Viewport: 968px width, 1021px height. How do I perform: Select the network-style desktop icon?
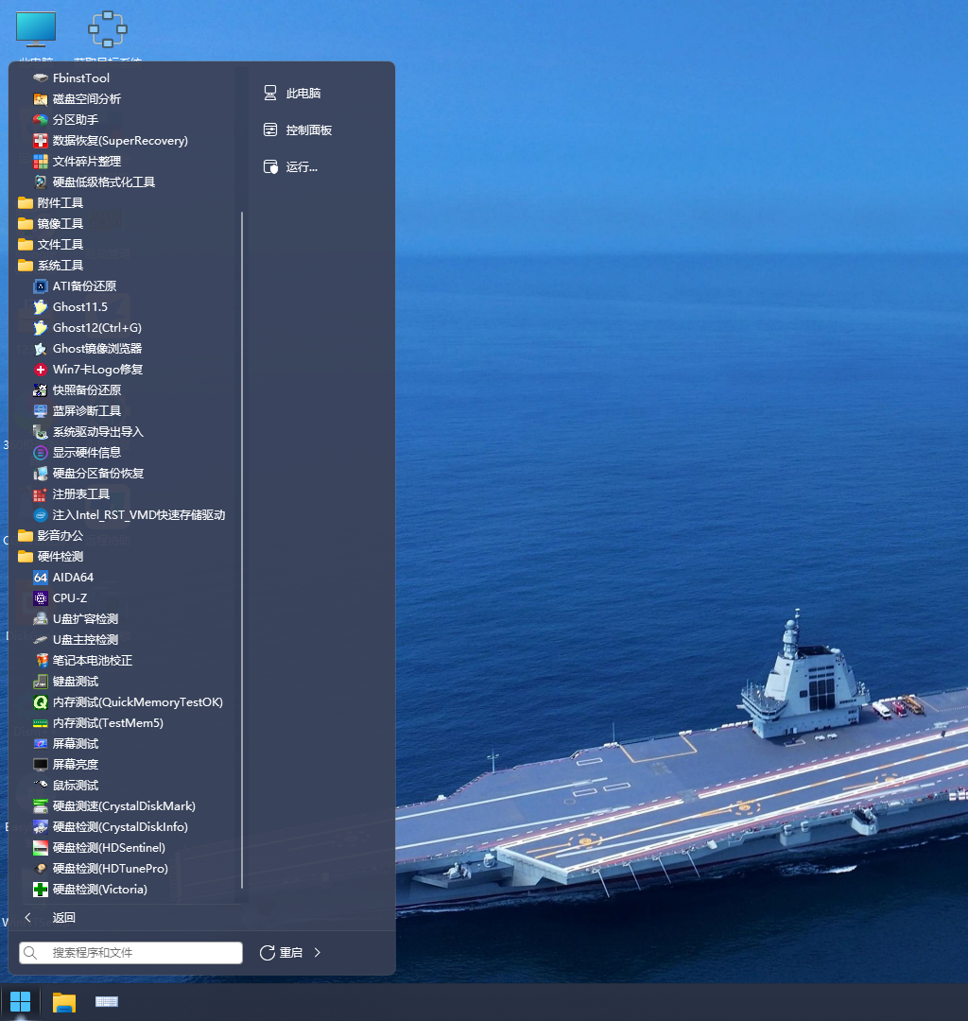(x=108, y=36)
